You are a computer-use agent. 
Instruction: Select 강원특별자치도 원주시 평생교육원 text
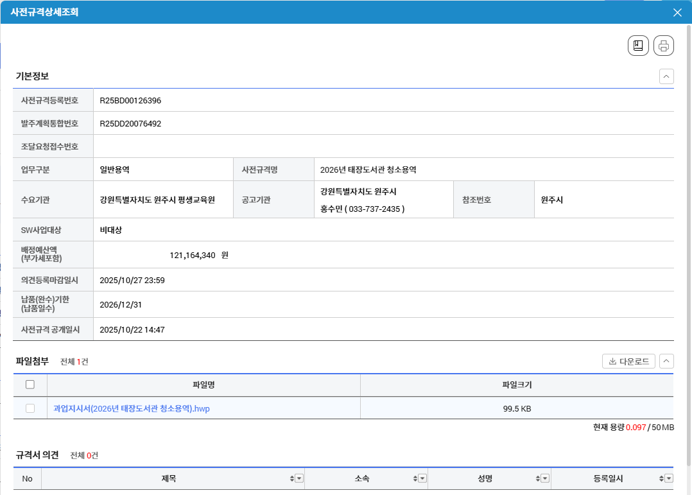tap(157, 200)
